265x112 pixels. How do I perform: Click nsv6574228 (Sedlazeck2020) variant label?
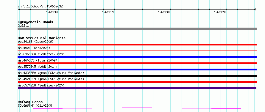(41, 85)
